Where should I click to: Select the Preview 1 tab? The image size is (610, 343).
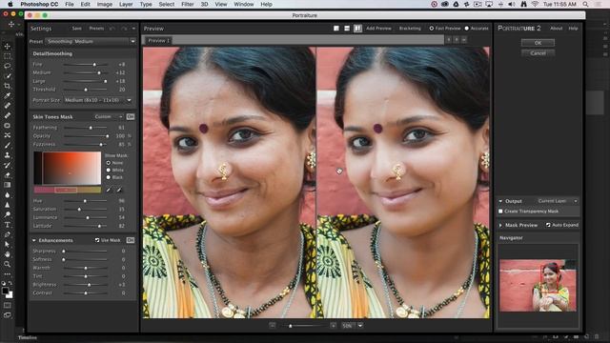coord(158,40)
